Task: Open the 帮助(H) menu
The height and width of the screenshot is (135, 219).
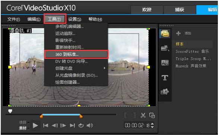Action: click(x=95, y=19)
